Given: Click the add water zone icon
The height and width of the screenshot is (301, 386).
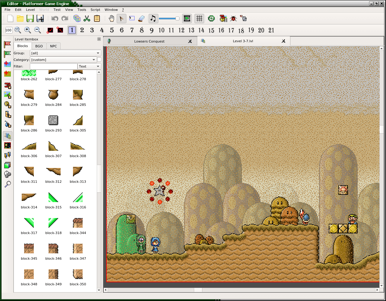Looking at the screenshot, I should [8, 64].
